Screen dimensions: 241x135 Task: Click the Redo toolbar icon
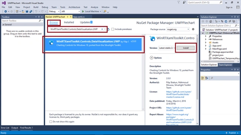tap(42, 11)
